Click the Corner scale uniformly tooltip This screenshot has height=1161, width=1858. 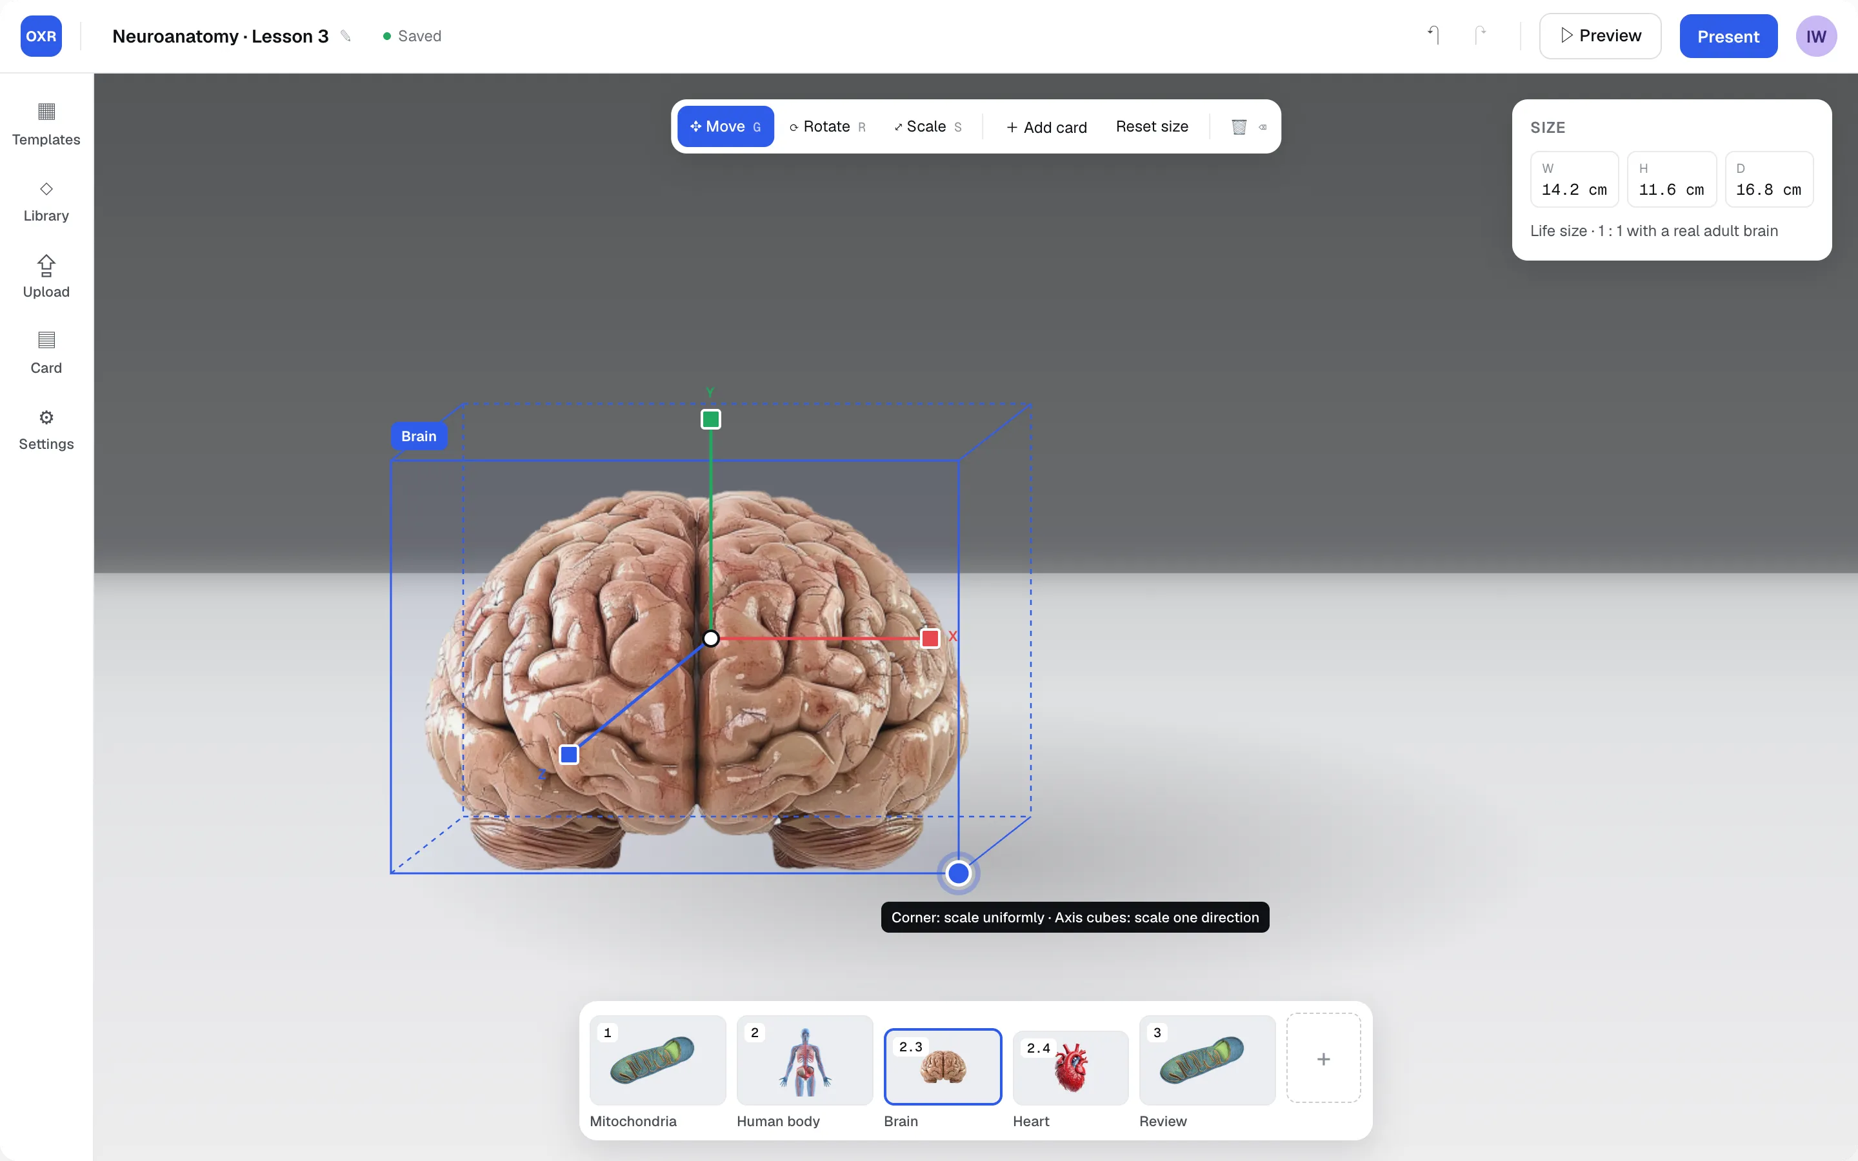pyautogui.click(x=1075, y=917)
